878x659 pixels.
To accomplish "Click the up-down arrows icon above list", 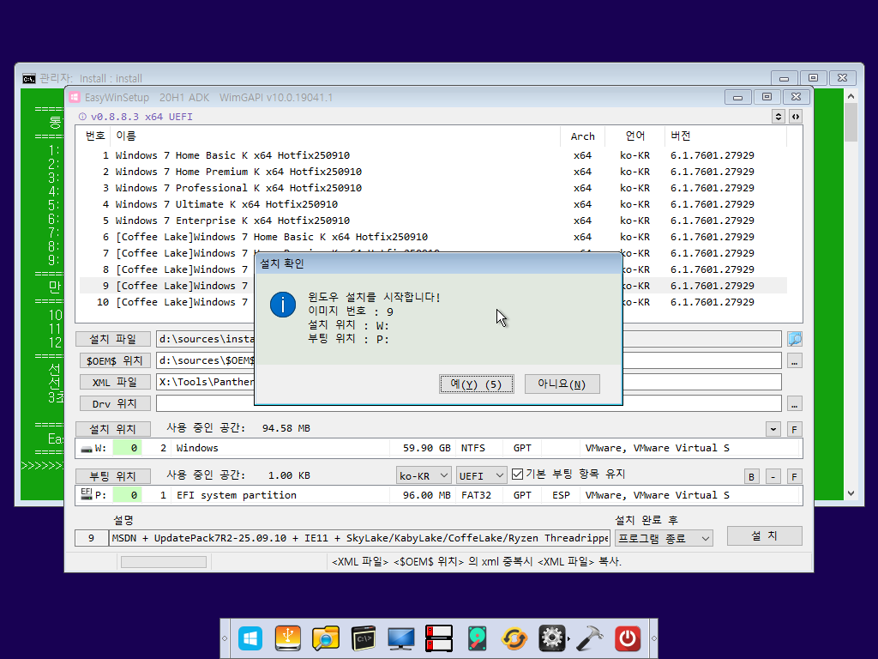I will click(x=779, y=117).
